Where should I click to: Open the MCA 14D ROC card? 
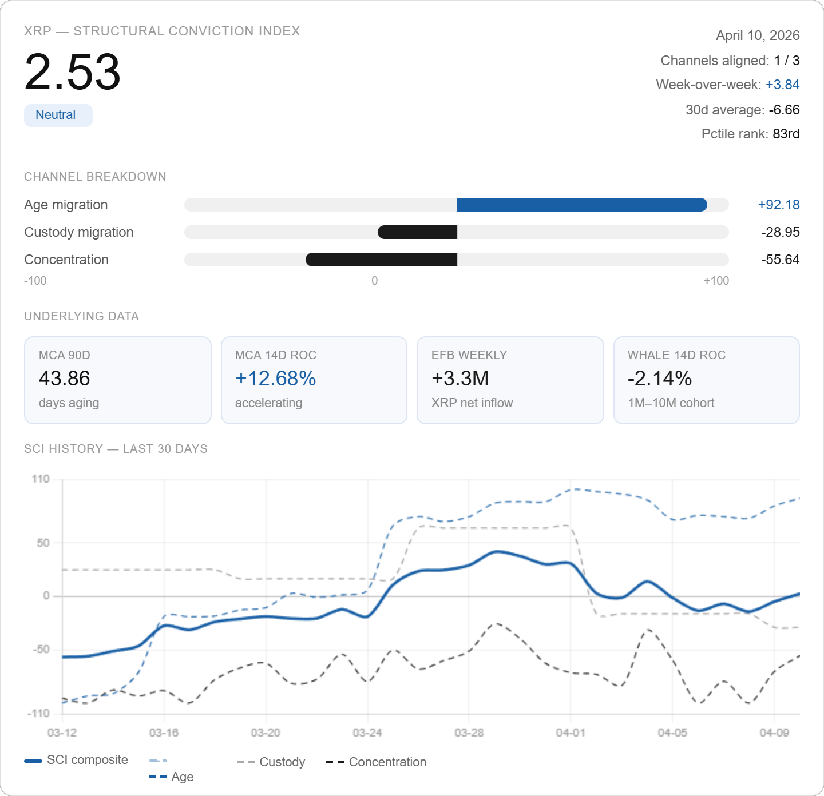(x=314, y=380)
